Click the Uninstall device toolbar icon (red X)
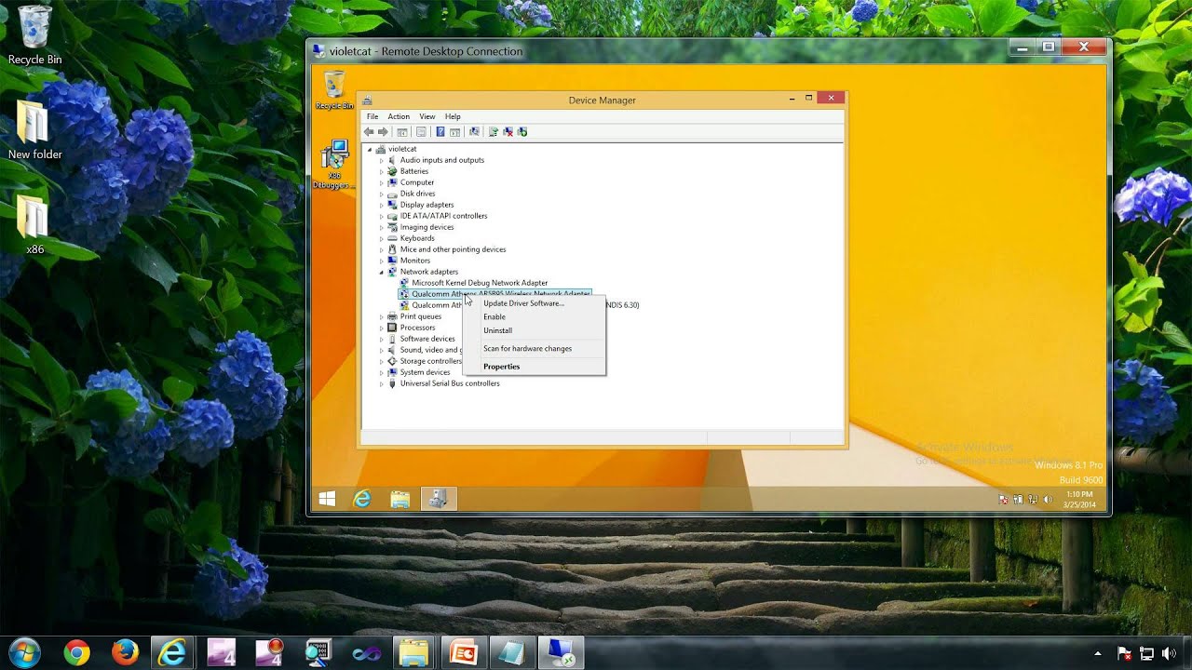Viewport: 1192px width, 670px height. (x=508, y=132)
